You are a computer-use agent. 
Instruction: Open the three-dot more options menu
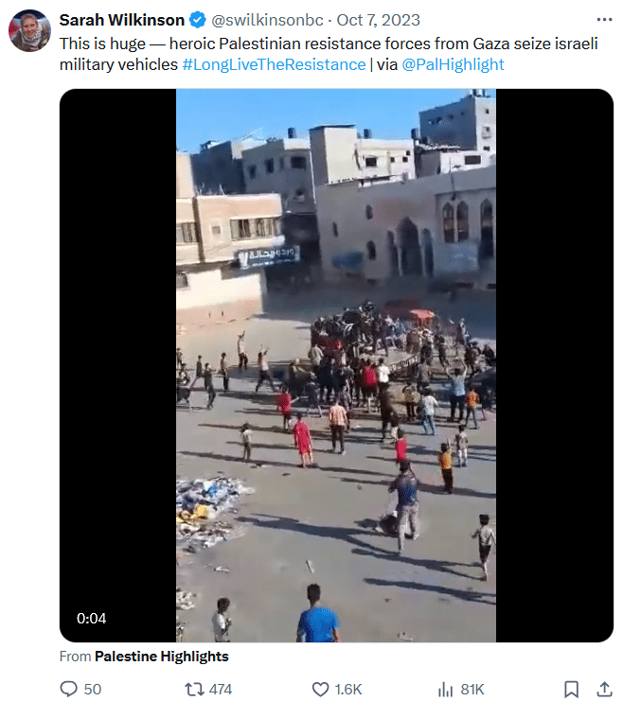coord(604,20)
